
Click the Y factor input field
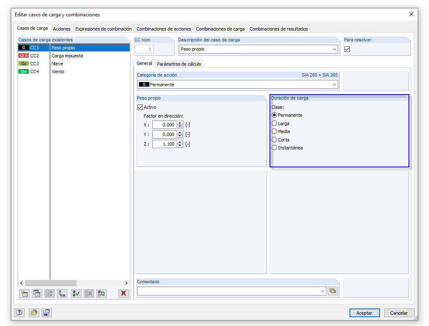pos(165,134)
